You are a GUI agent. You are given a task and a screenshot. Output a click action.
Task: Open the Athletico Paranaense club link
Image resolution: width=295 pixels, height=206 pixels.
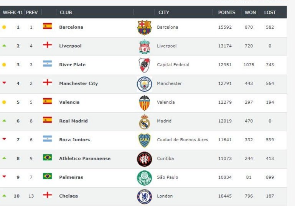pos(85,159)
